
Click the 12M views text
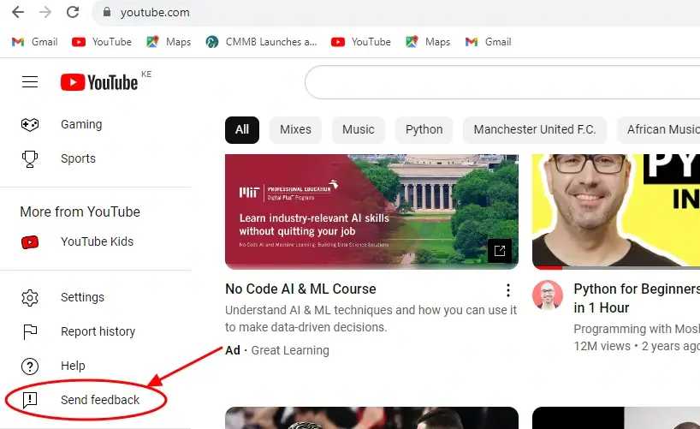click(x=602, y=346)
